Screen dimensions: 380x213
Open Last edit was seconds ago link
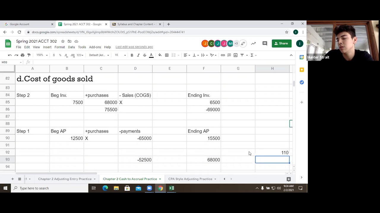click(x=134, y=47)
